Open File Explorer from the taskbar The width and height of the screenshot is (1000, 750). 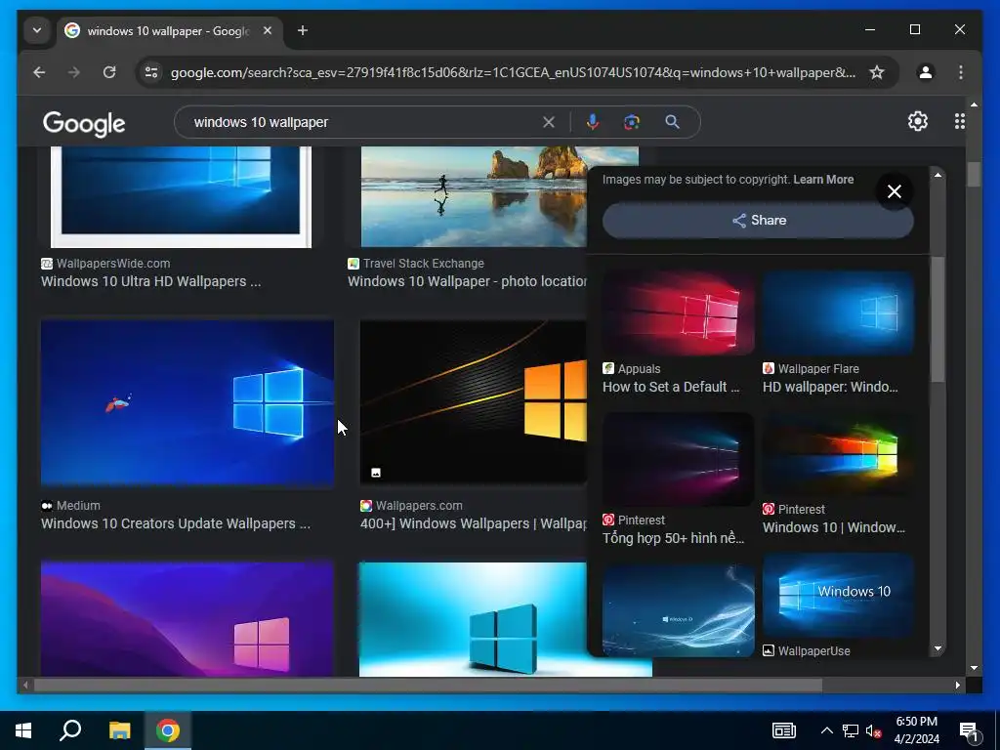(x=119, y=730)
